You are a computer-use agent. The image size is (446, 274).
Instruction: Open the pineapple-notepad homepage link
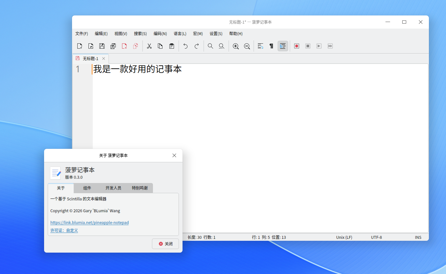coord(89,222)
